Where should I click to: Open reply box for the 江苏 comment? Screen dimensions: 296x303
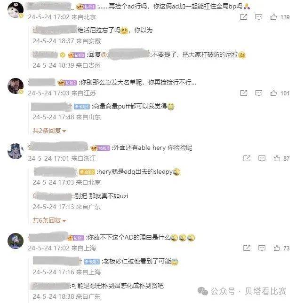tap(259, 93)
